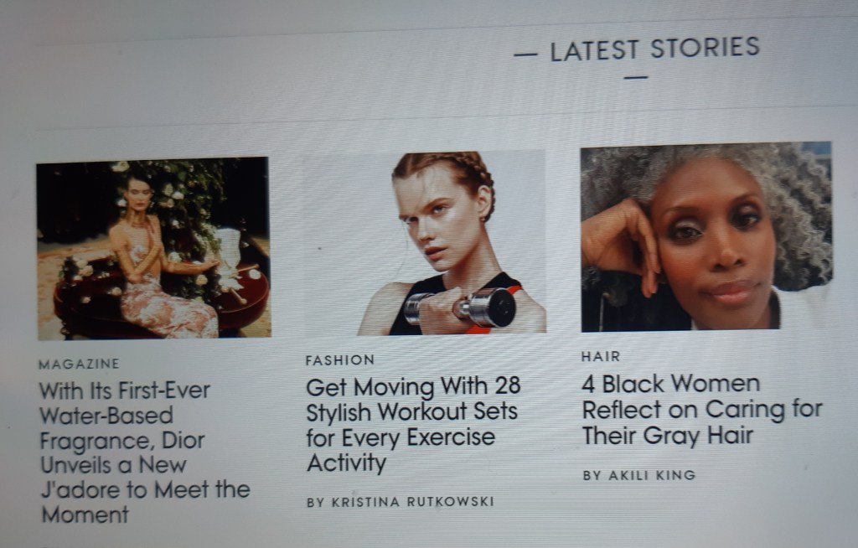Click the LATEST STORIES section heading
This screenshot has width=858, height=548.
point(655,49)
